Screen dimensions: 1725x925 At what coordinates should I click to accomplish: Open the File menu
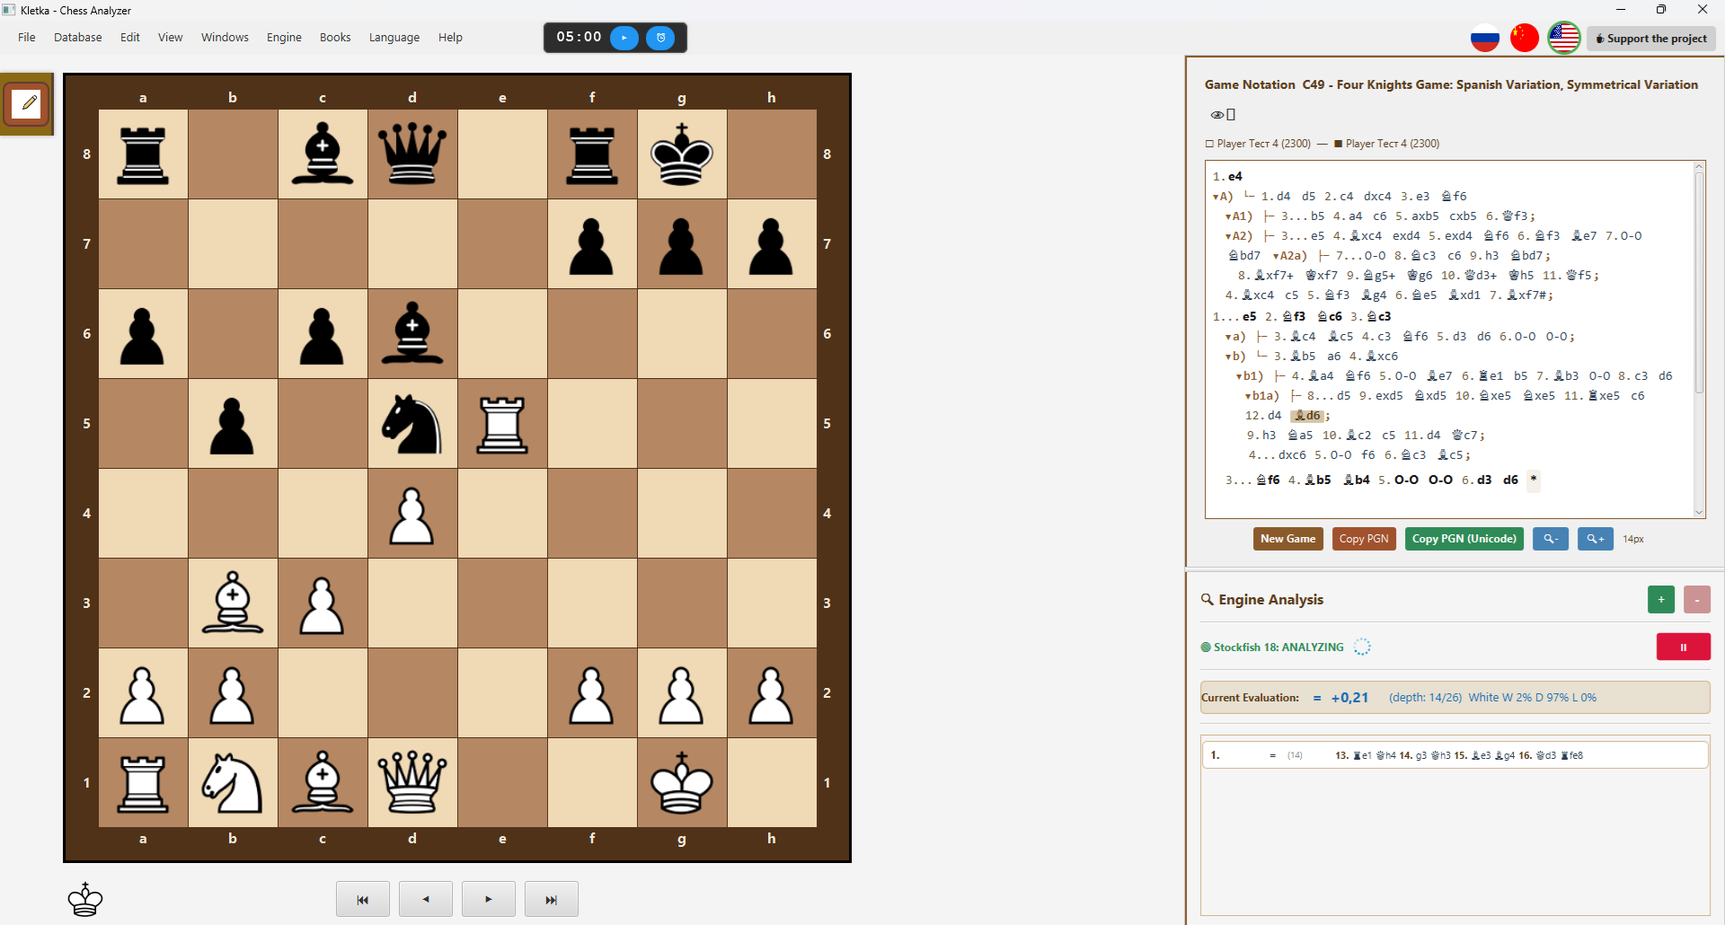pyautogui.click(x=27, y=38)
